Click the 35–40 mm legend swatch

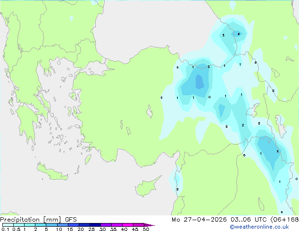(x=116, y=225)
